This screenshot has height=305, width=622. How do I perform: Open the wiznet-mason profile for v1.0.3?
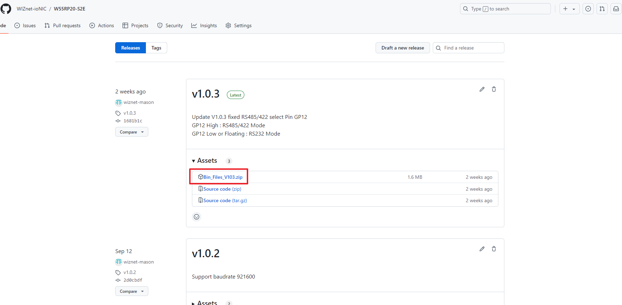(x=139, y=102)
